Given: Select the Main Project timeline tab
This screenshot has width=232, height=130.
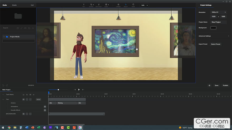Looking at the screenshot, I should pos(6,90).
